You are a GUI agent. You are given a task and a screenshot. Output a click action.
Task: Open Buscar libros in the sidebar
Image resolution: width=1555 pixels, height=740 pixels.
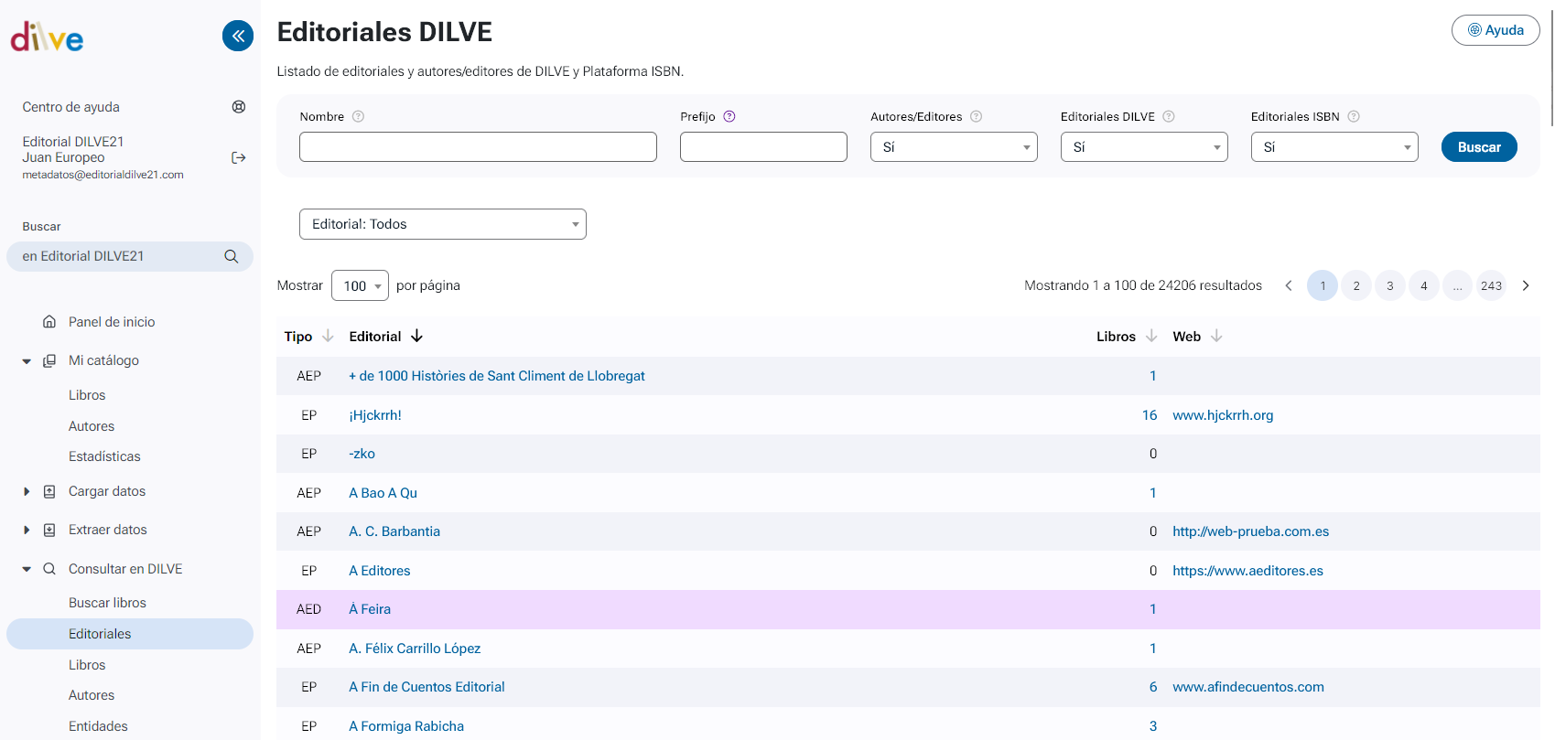[x=107, y=603]
